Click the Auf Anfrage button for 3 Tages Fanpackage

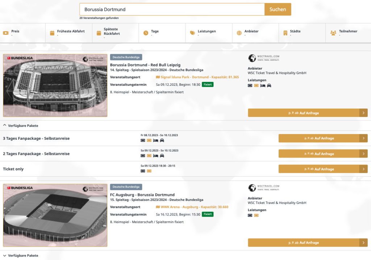tap(323, 138)
